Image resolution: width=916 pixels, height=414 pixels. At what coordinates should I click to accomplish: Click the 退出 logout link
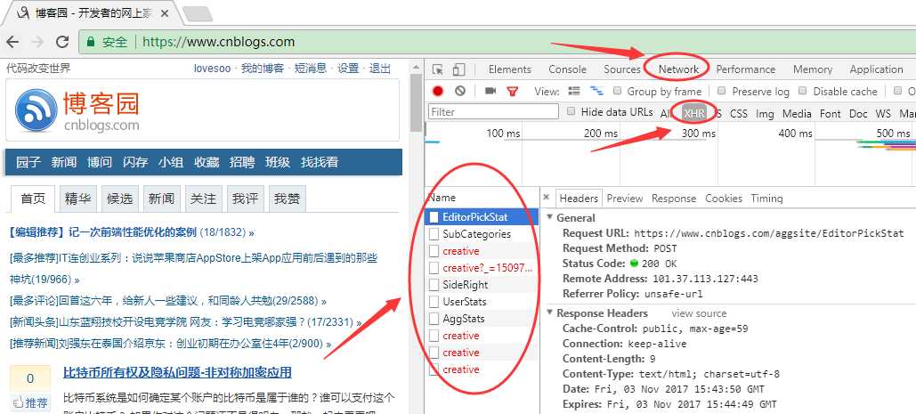point(380,69)
